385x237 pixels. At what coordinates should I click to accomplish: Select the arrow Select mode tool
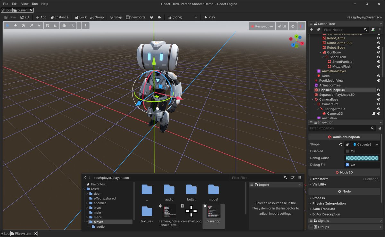pyautogui.click(x=39, y=26)
